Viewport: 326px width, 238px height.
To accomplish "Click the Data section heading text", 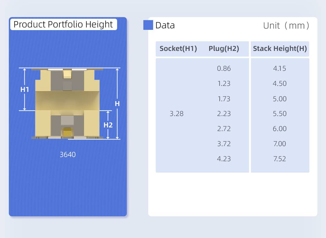I will 165,25.
